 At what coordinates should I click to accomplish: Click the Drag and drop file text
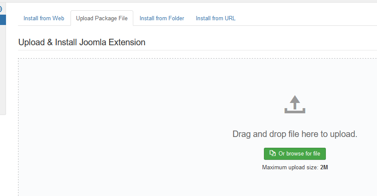click(x=294, y=134)
